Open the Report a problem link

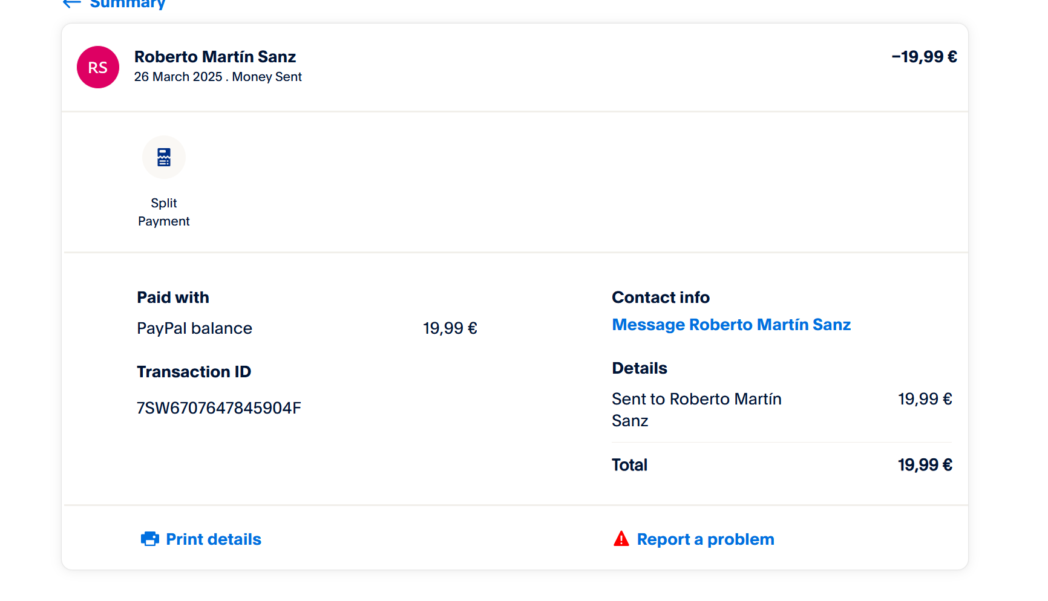[x=706, y=539]
